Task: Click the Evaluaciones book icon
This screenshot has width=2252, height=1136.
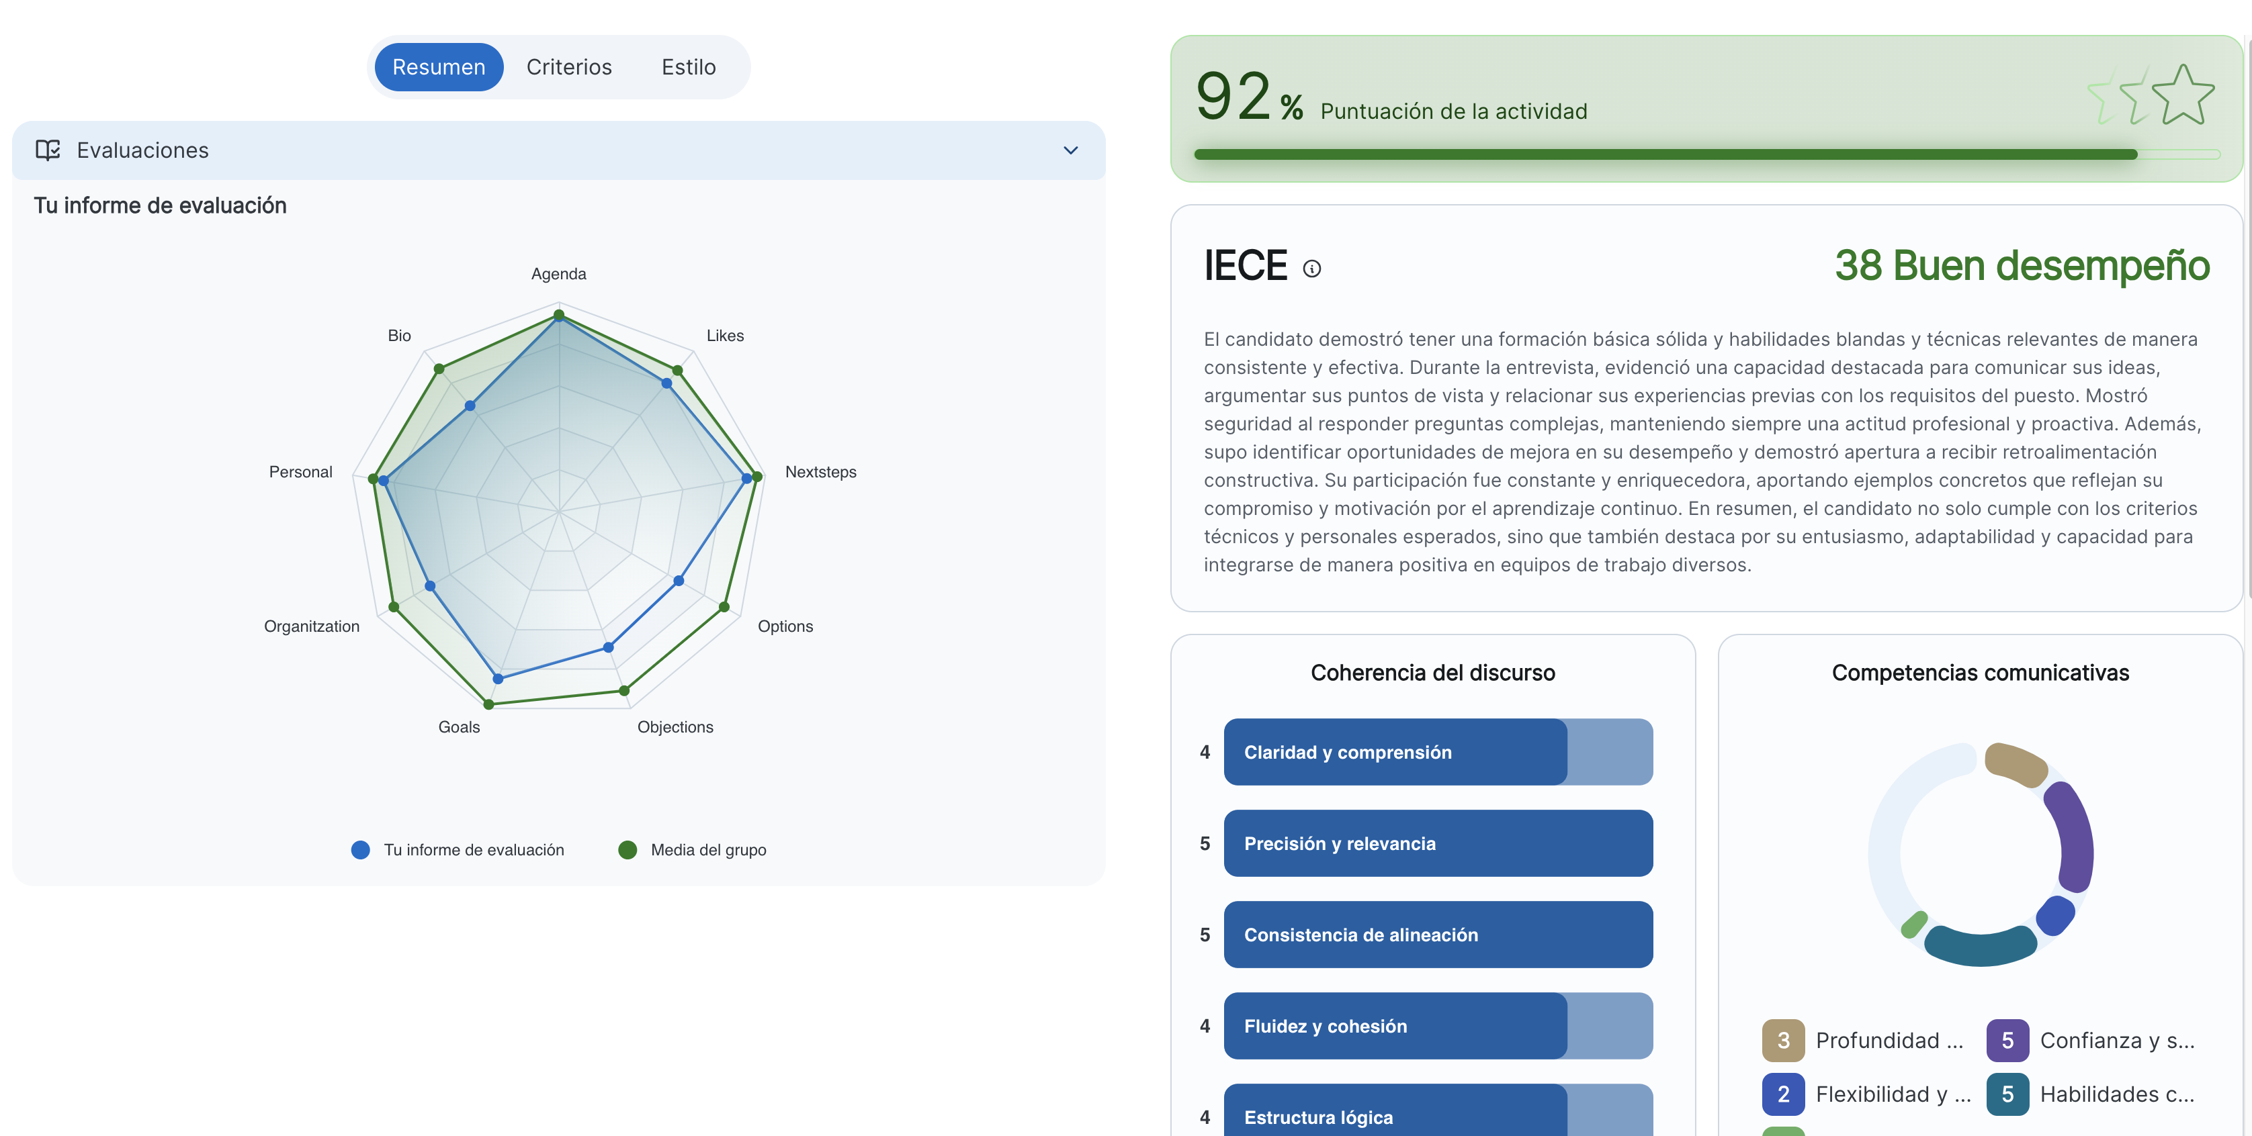Action: pos(48,150)
